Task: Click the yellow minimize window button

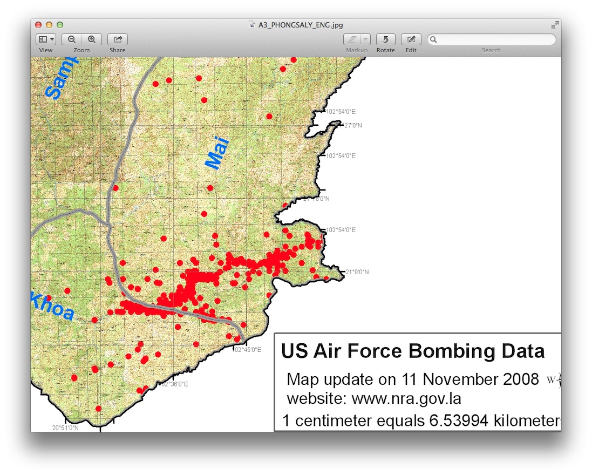Action: pos(49,25)
